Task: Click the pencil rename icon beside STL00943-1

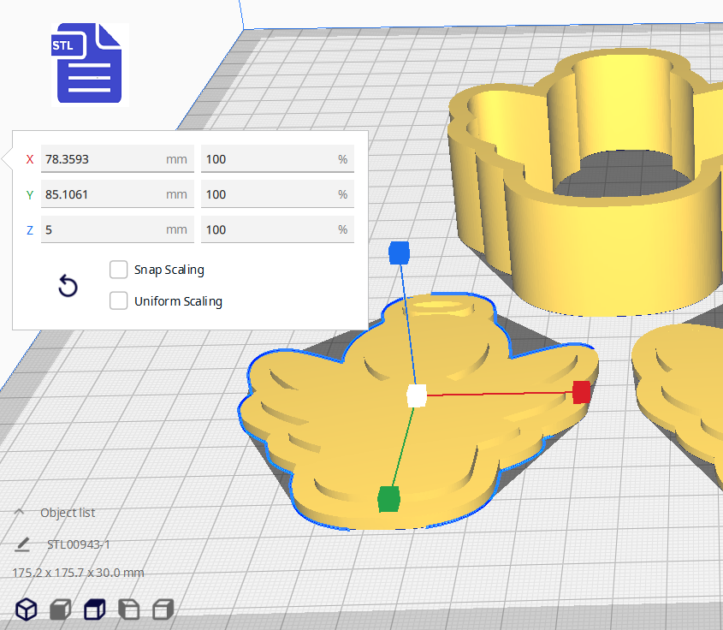Action: coord(22,544)
